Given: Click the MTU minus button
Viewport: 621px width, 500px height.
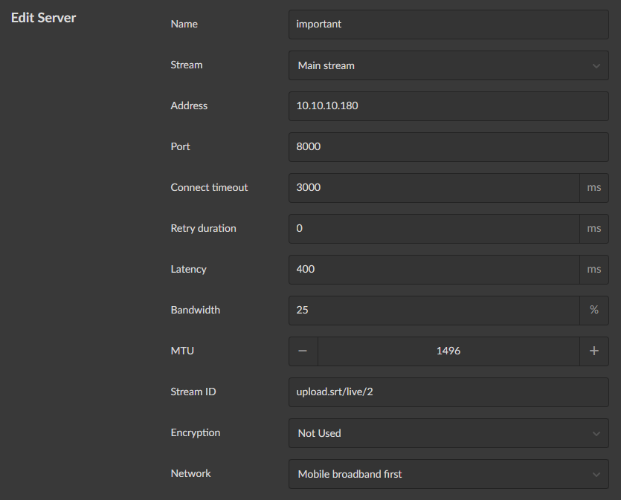Looking at the screenshot, I should point(303,351).
